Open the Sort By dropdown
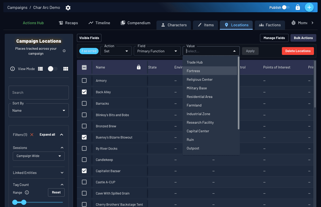The image size is (321, 207). click(x=39, y=110)
